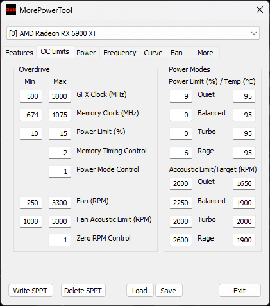Click the Write SPPT button
Image resolution: width=270 pixels, height=306 pixels.
pos(31,291)
